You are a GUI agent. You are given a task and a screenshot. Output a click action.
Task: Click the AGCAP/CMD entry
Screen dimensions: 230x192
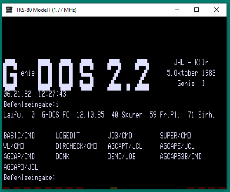pos(19,156)
